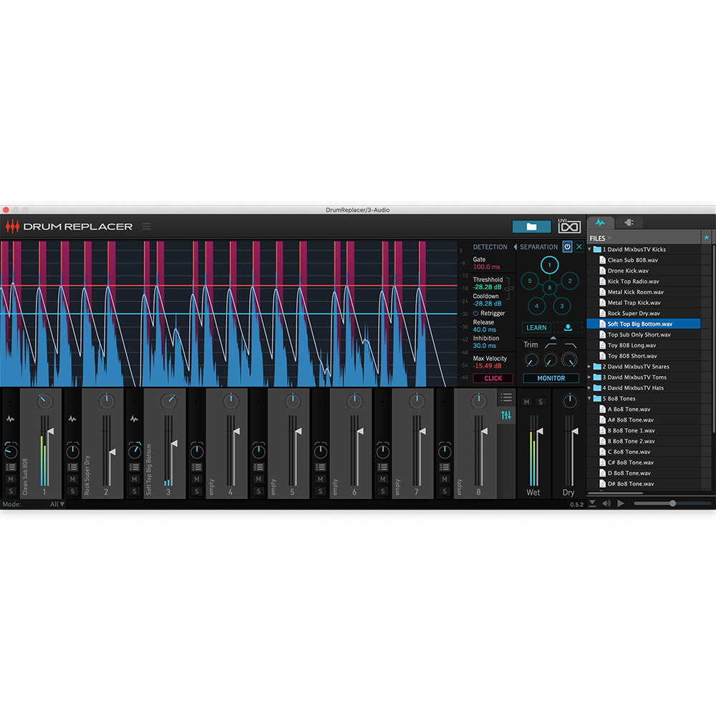The width and height of the screenshot is (716, 716).
Task: Solo channel 1 Clean Sub 808
Action: pyautogui.click(x=11, y=491)
